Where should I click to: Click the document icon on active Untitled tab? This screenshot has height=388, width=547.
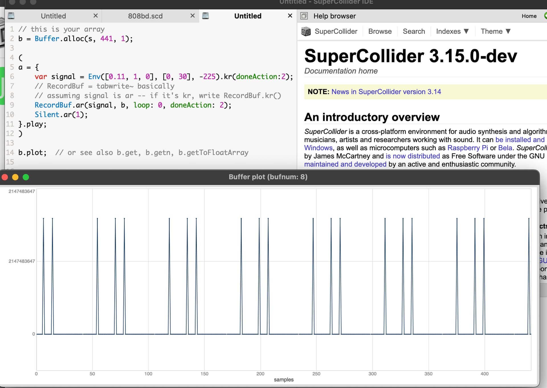[x=205, y=16]
